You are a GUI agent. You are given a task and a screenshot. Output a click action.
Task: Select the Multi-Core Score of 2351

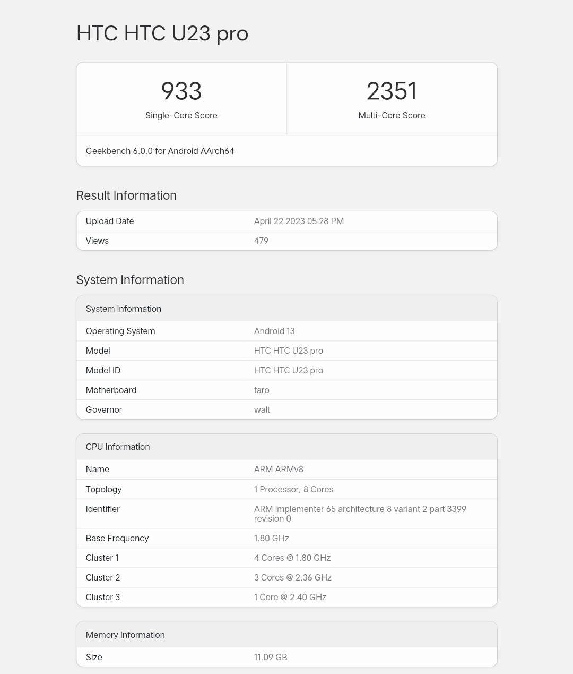pyautogui.click(x=392, y=91)
